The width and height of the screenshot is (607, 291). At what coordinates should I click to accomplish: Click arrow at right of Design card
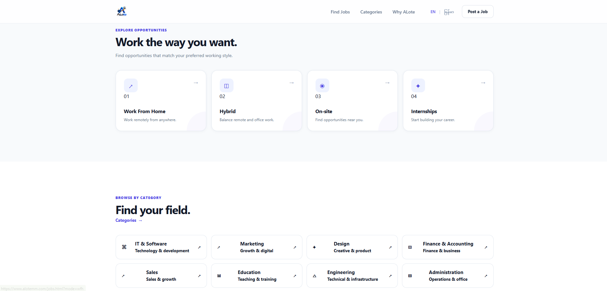[390, 247]
